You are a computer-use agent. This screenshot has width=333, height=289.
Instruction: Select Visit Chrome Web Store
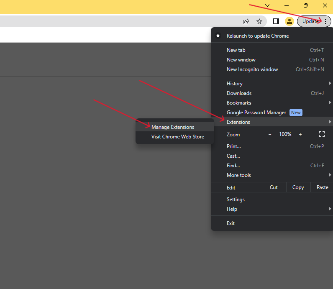tap(174, 137)
